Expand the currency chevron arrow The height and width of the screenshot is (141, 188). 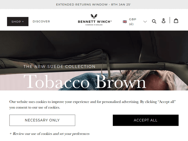tap(145, 22)
